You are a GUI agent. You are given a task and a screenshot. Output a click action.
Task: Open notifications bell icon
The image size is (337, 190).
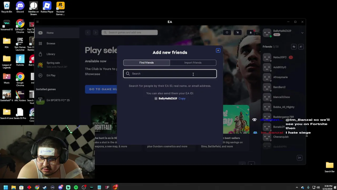click(251, 32)
